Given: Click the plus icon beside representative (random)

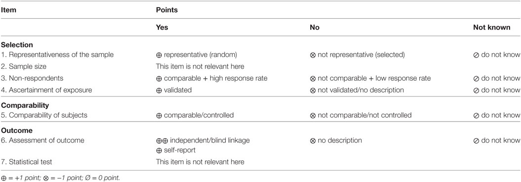Looking at the screenshot, I should click(159, 55).
